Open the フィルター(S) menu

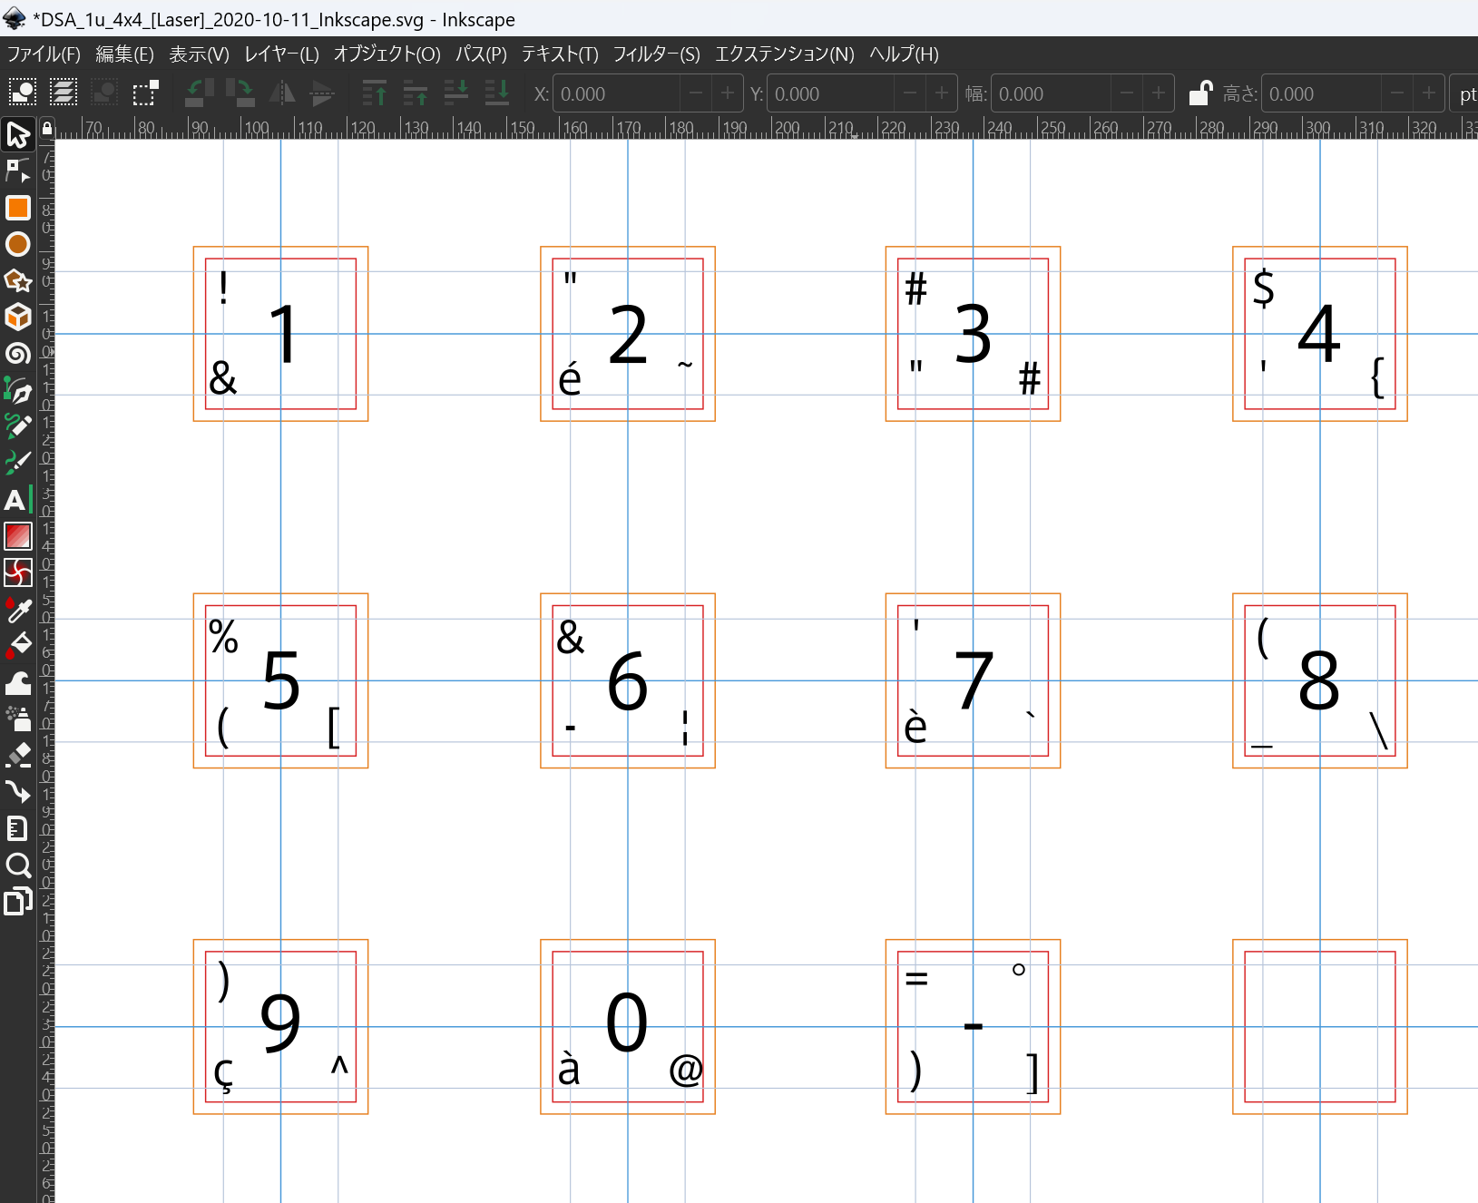tap(657, 54)
